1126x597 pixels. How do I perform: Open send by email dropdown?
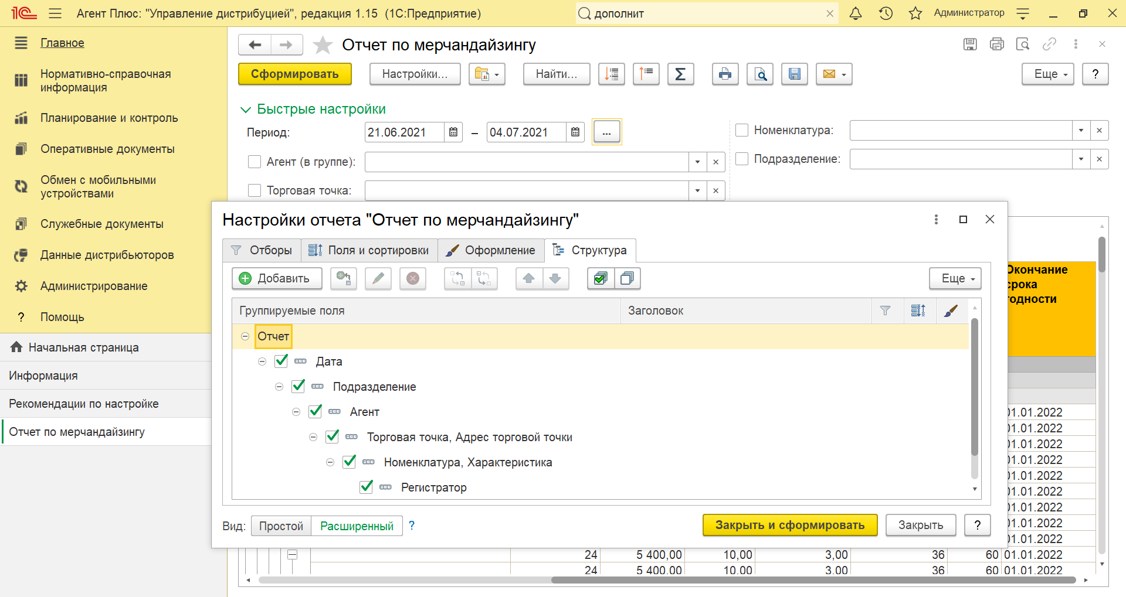(x=834, y=74)
